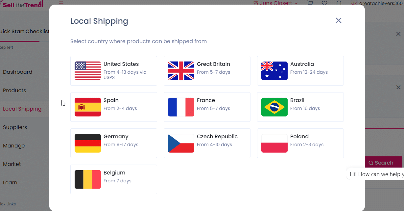Screen dimensions: 404x211
Task: Open the Learn sidebar section
Action: [x=10, y=183]
